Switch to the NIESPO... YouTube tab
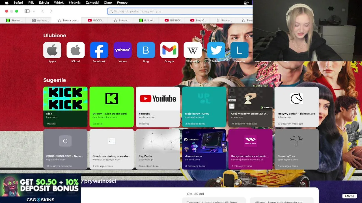 [x=173, y=20]
